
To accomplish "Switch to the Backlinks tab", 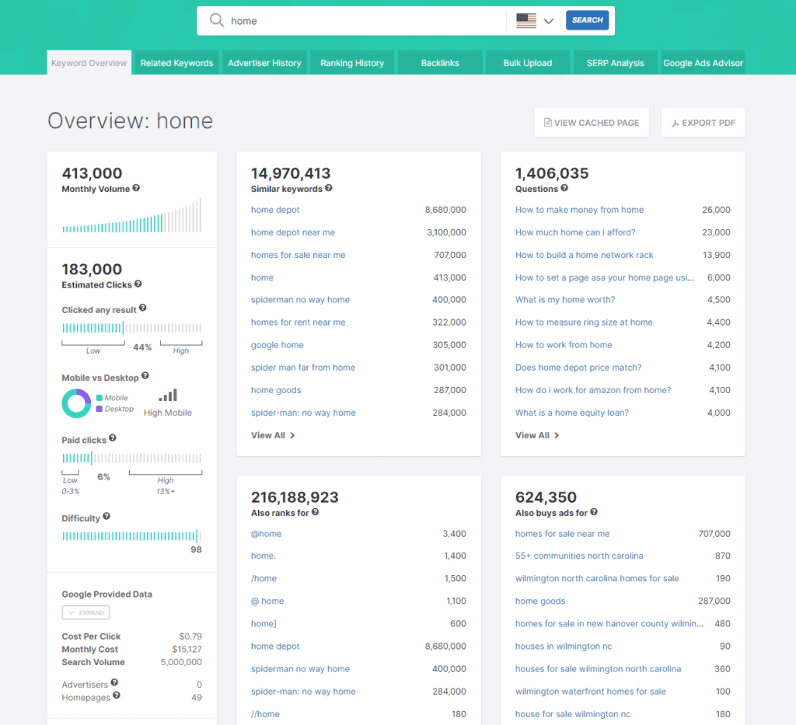I will point(440,62).
